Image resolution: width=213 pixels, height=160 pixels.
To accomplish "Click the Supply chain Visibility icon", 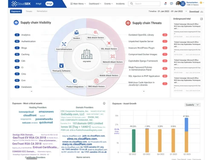I will 16,23.
